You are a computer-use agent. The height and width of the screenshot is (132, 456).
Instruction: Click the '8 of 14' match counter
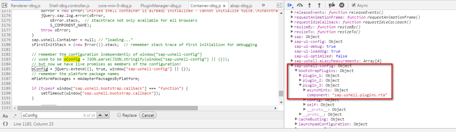89,115
